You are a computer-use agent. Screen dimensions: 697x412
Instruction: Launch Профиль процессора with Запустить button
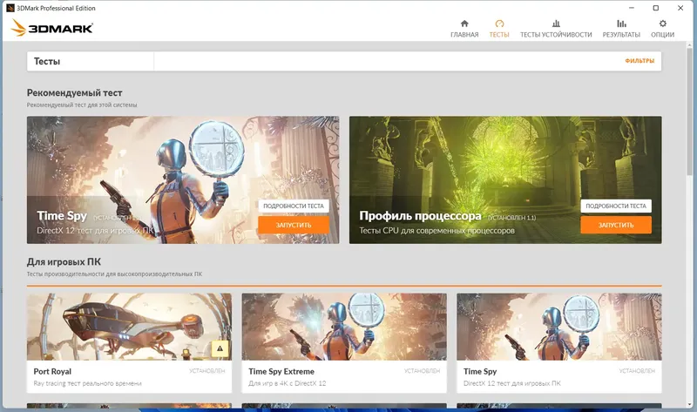pyautogui.click(x=616, y=225)
